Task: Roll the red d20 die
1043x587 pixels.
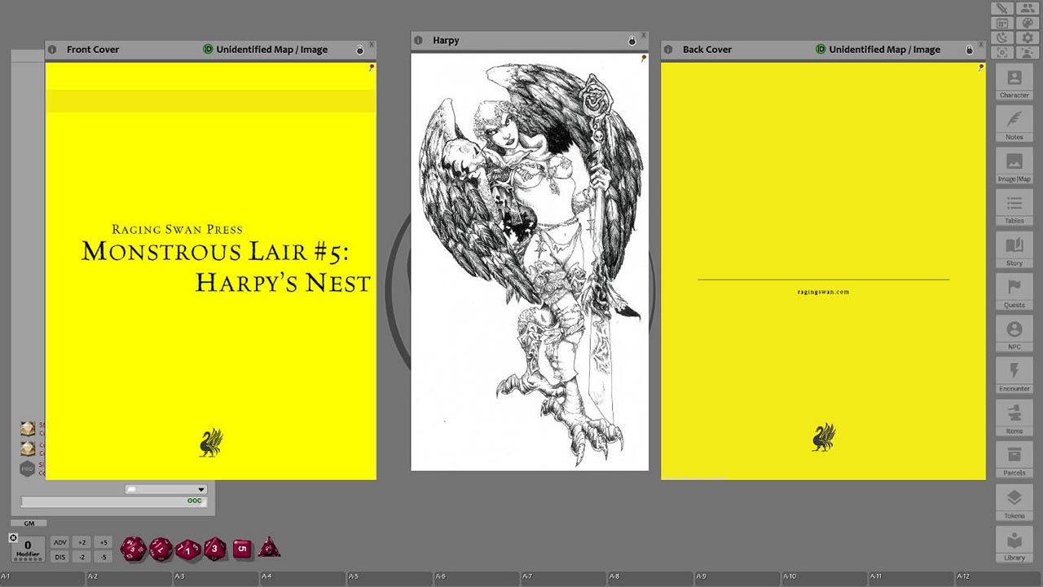Action: 132,549
